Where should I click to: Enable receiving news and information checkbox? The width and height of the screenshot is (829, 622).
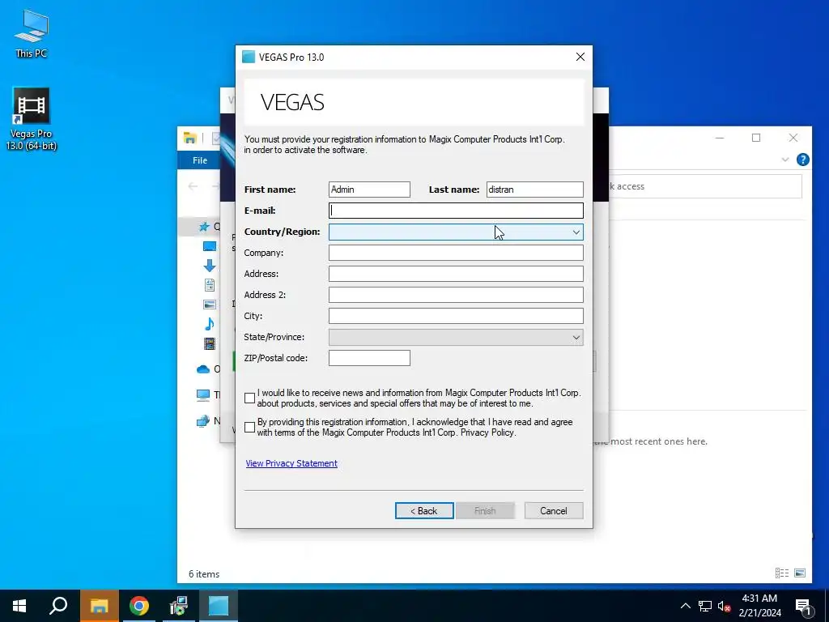[x=250, y=398]
